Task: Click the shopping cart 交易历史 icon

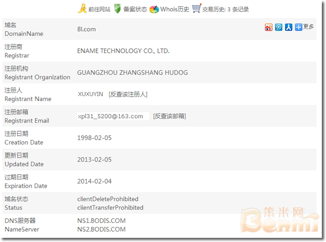Action: point(196,8)
